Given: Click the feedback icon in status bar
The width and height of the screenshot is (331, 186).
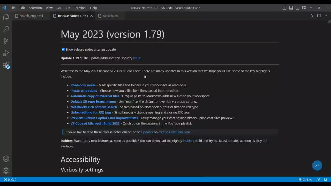Looking at the screenshot, I should click(x=318, y=180).
